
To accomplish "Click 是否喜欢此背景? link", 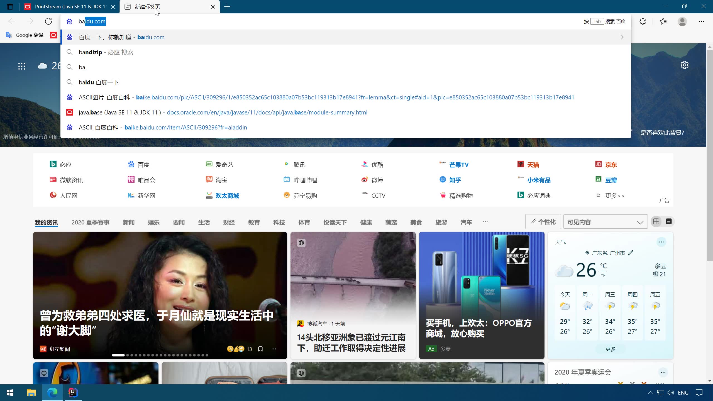I will pyautogui.click(x=662, y=133).
